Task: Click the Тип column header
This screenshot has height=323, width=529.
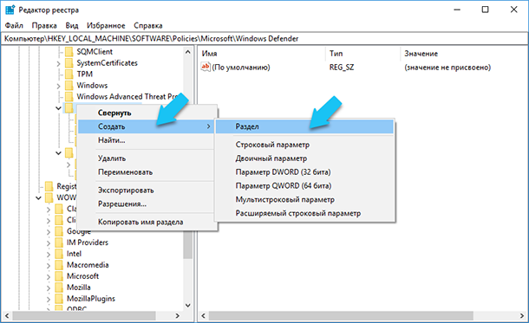Action: 363,54
